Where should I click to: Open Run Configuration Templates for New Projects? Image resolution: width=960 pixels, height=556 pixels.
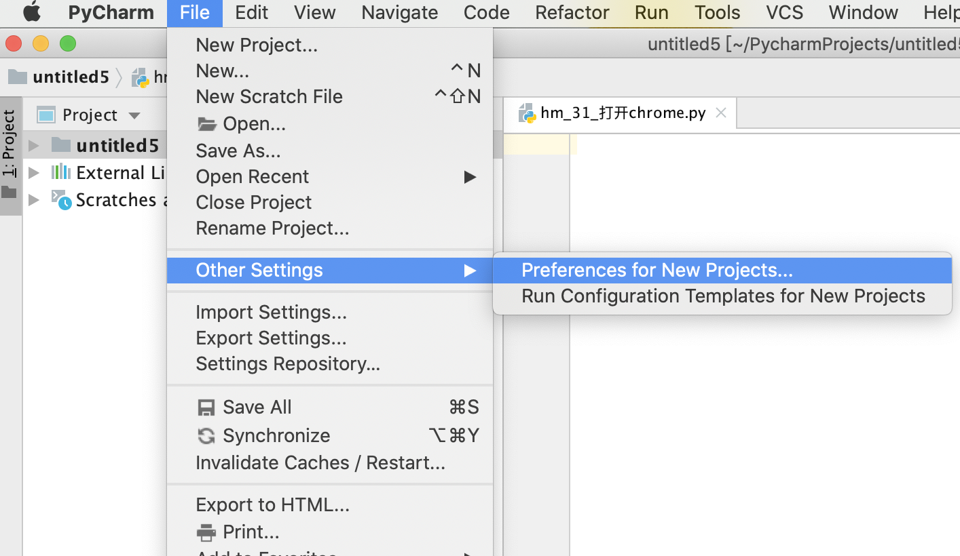[722, 296]
